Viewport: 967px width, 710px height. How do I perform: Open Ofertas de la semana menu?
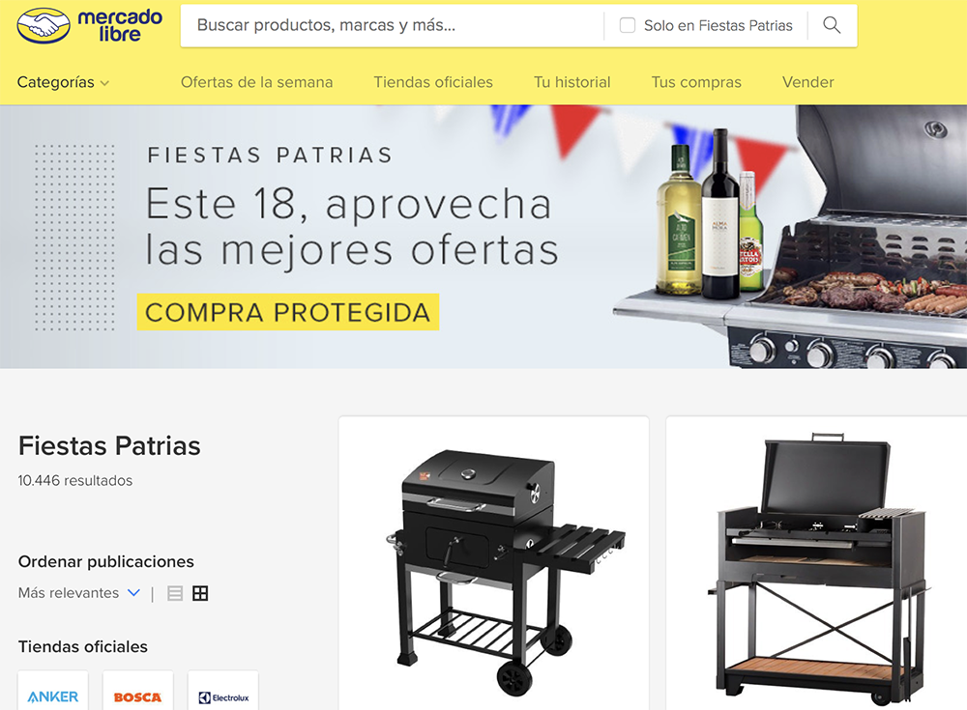coord(256,82)
